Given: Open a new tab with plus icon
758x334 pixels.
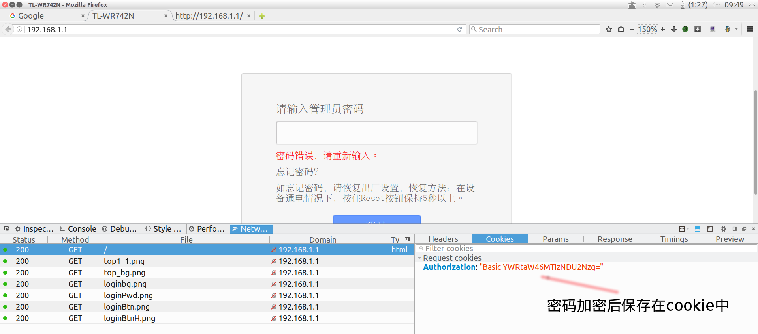Looking at the screenshot, I should pos(262,16).
